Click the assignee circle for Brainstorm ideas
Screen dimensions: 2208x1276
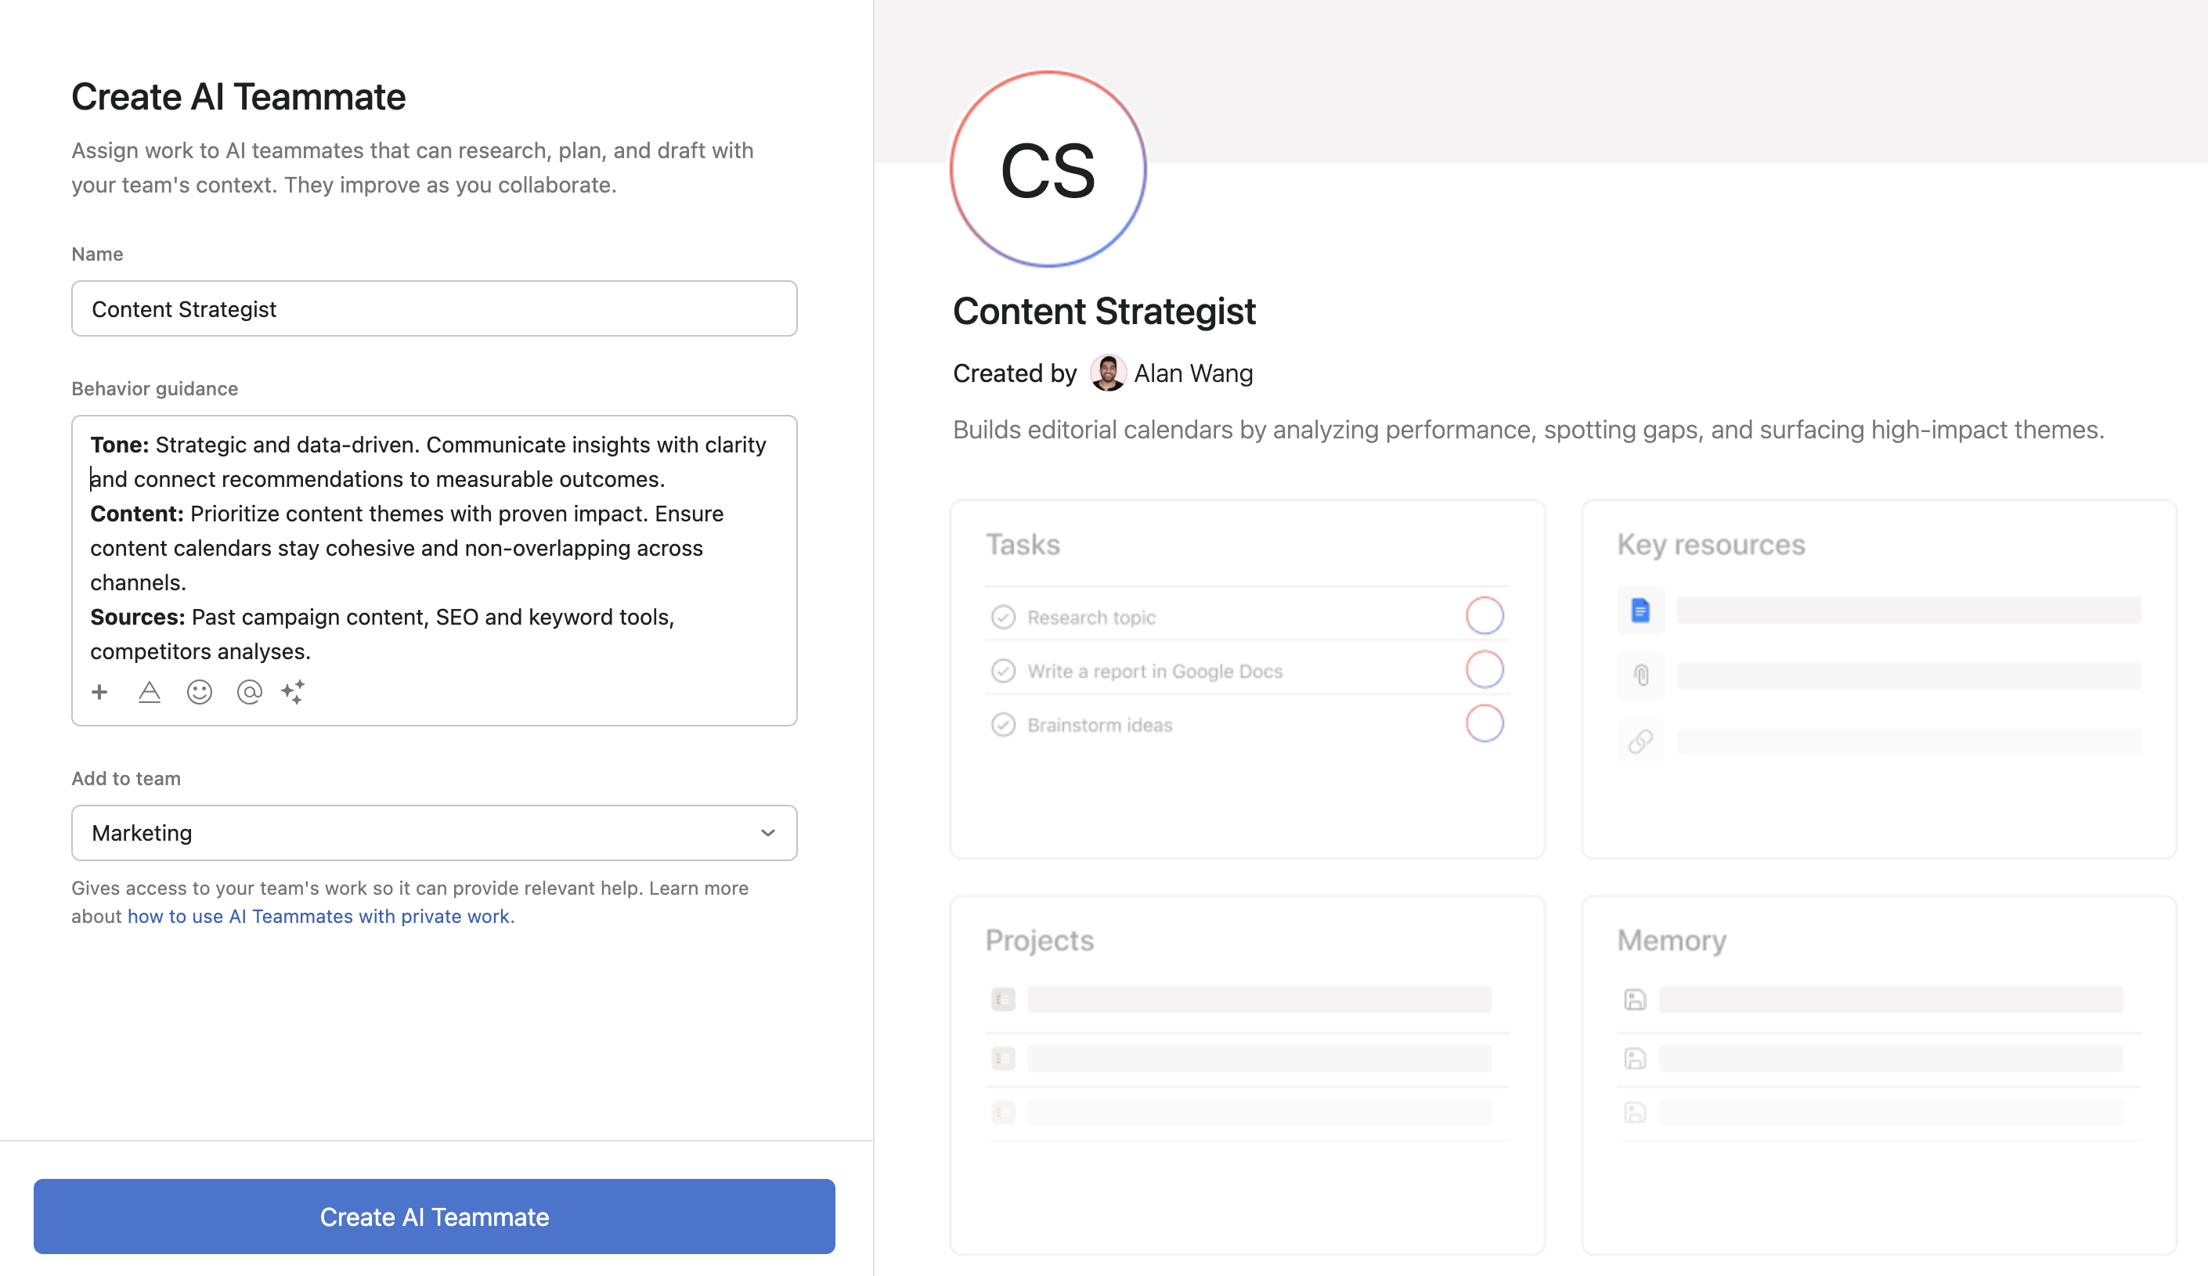[x=1485, y=723]
